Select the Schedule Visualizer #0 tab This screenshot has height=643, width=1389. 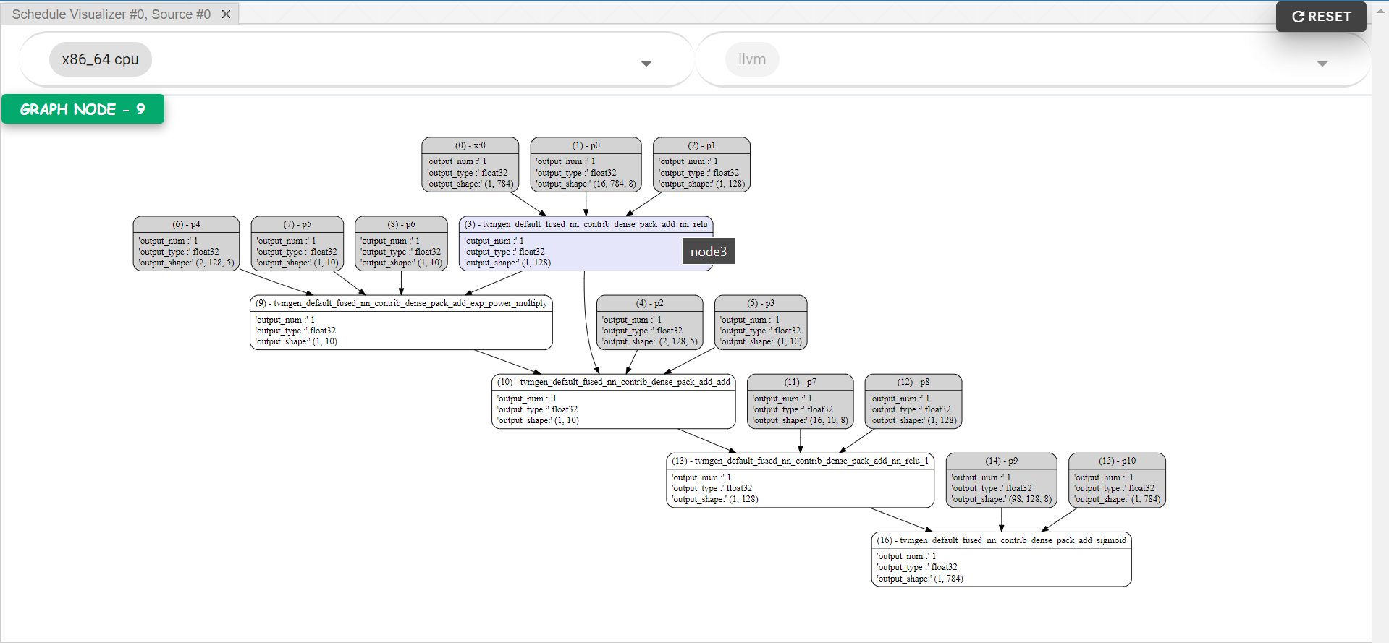point(111,14)
